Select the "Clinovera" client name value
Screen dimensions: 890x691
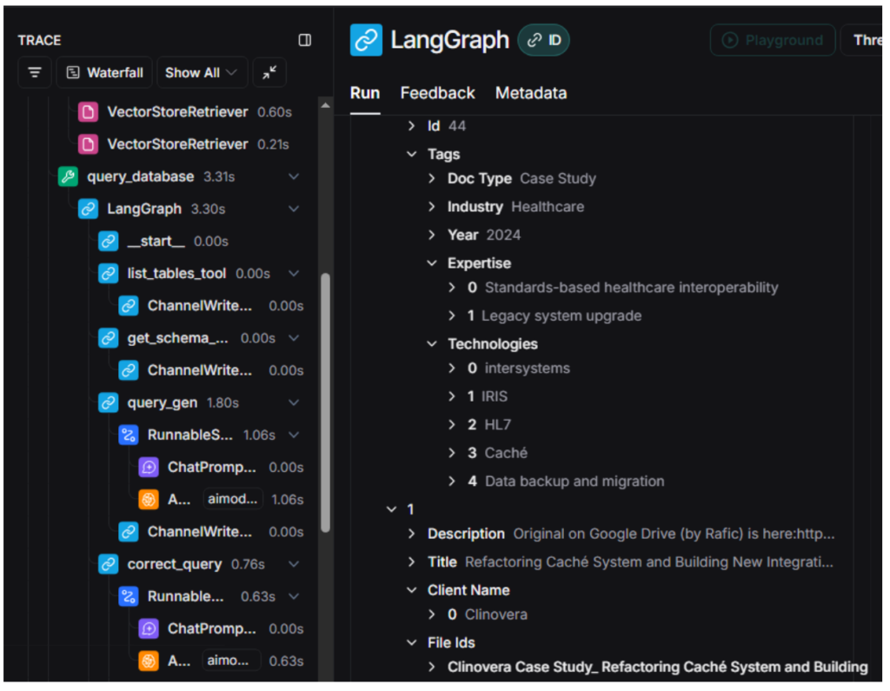tap(496, 615)
